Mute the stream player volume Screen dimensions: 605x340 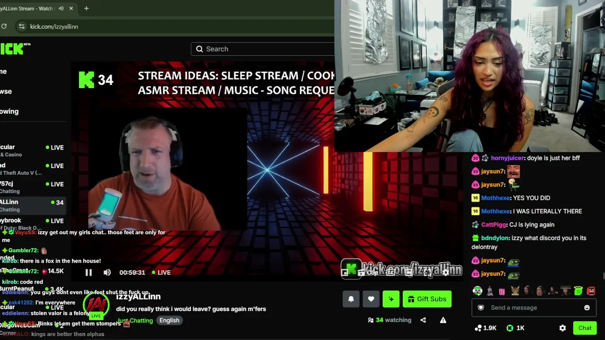tap(107, 272)
